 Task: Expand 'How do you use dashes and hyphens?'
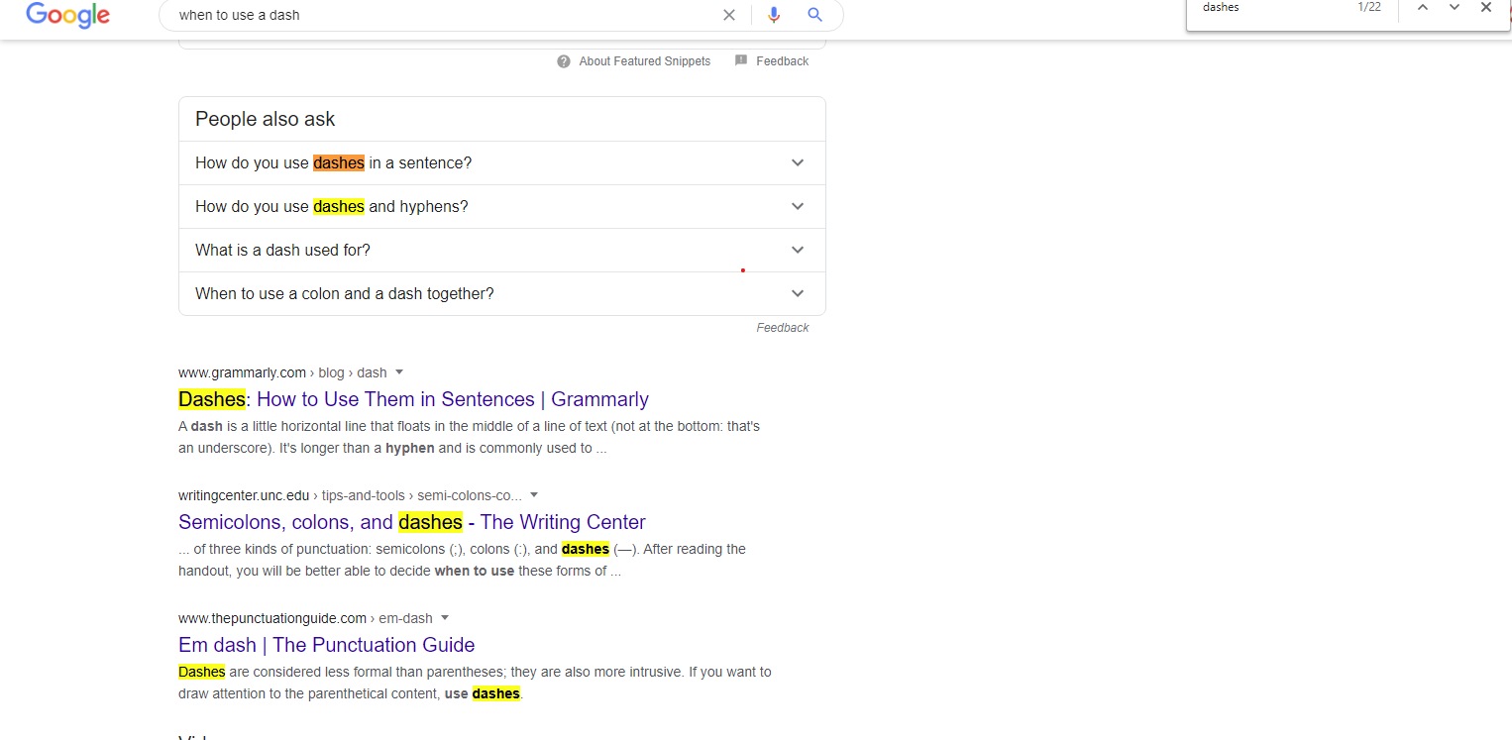501,206
